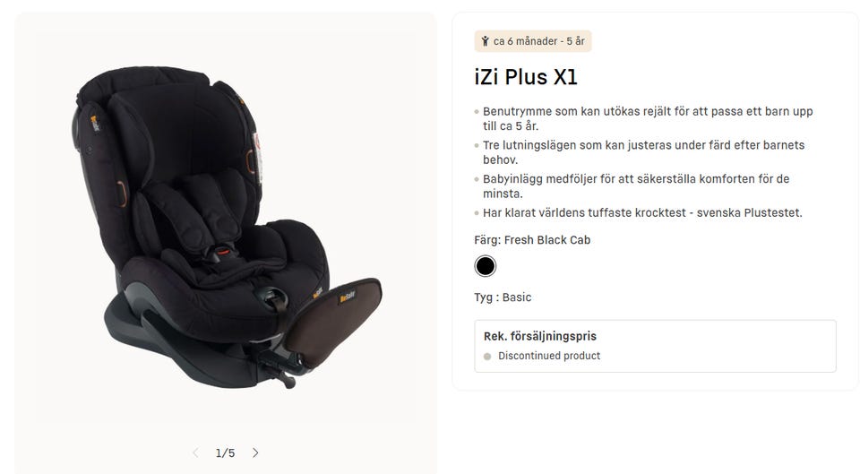The height and width of the screenshot is (474, 860).
Task: Click the Benutrymme feature bullet text
Action: tap(648, 118)
